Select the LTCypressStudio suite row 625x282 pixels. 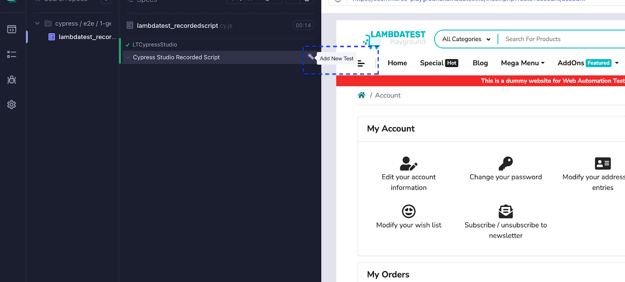(x=155, y=44)
